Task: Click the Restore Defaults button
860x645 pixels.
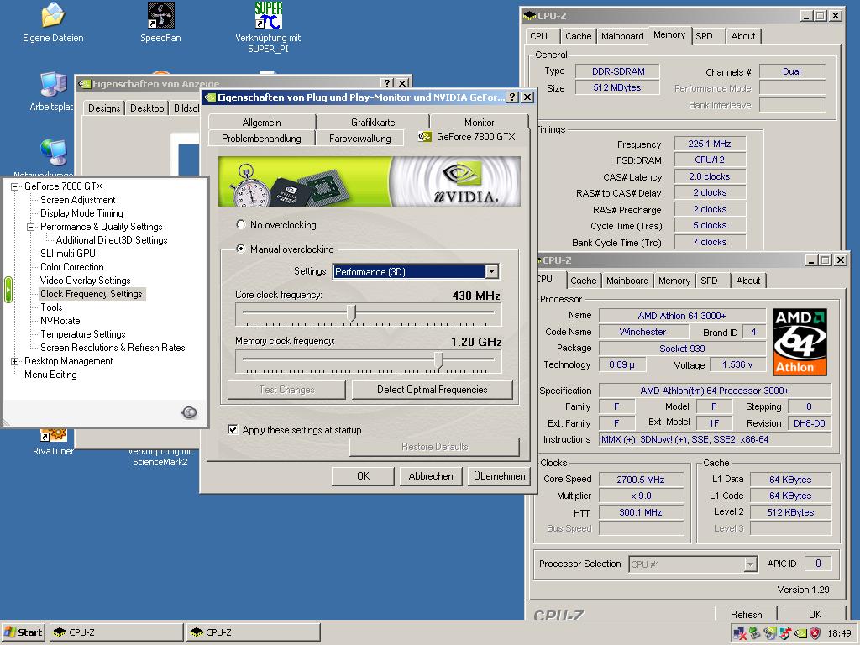Action: 434,447
